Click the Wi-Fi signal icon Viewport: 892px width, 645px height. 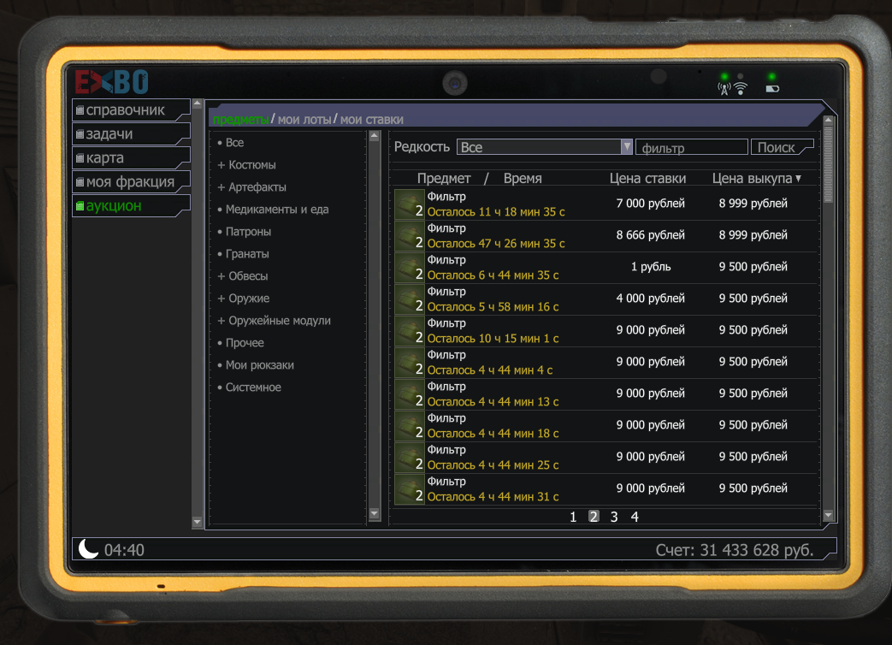741,88
